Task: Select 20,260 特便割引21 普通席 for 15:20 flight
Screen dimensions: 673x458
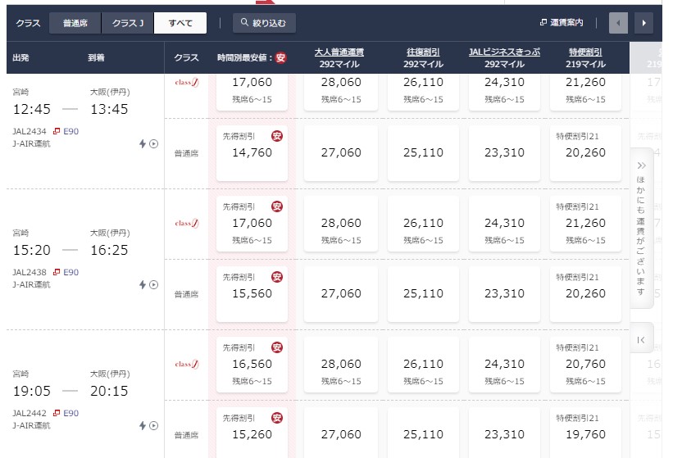Action: point(585,294)
